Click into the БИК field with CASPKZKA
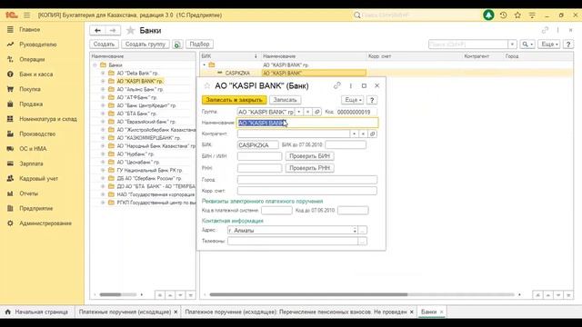 (x=257, y=145)
